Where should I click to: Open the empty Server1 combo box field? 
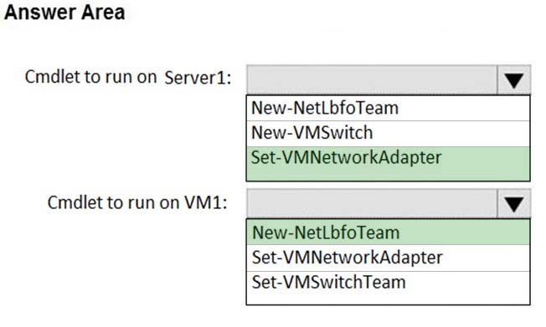[372, 79]
